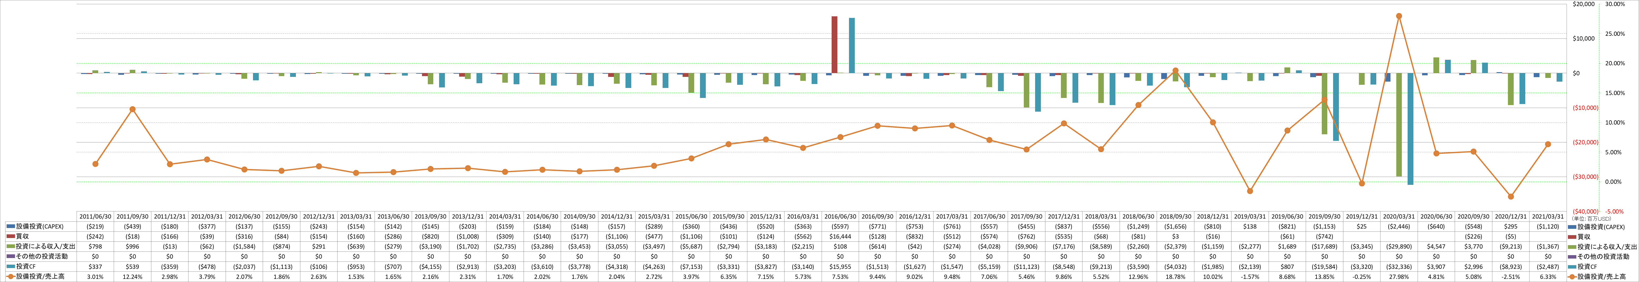Click the ($19,584) 投資CF cell

click(x=1324, y=267)
